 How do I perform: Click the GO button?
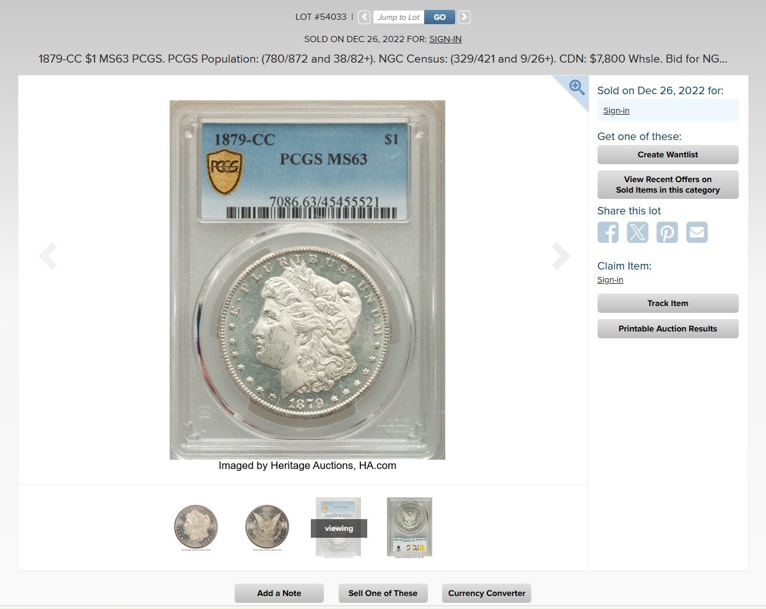440,17
